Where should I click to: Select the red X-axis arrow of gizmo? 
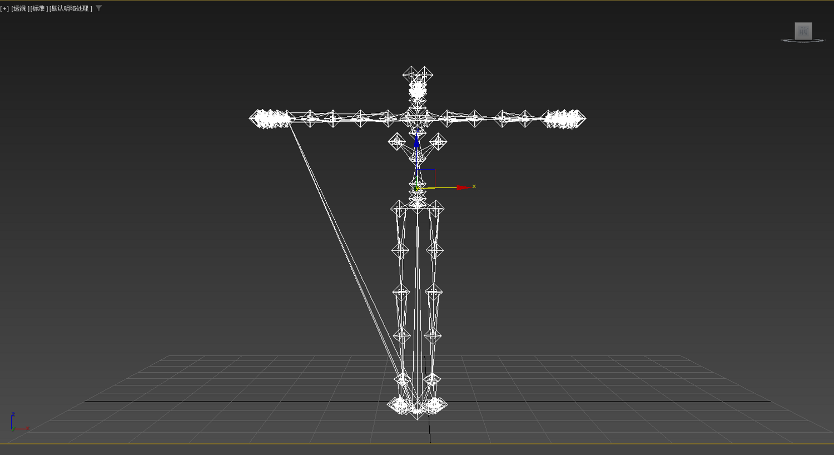tap(463, 188)
